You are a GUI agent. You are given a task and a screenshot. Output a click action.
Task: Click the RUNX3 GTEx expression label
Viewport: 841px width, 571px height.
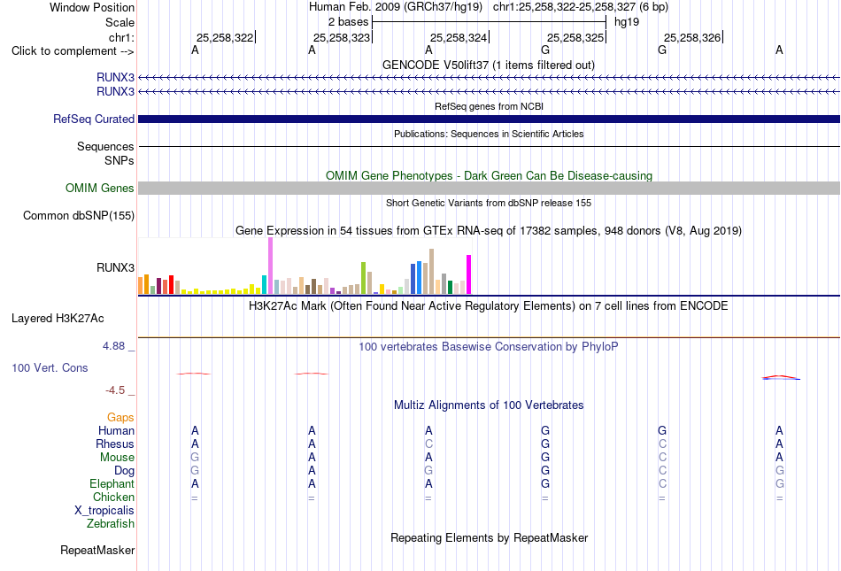pyautogui.click(x=115, y=267)
